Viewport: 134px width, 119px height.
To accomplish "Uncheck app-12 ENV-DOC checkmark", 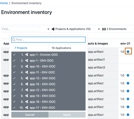I will pos(14,90).
